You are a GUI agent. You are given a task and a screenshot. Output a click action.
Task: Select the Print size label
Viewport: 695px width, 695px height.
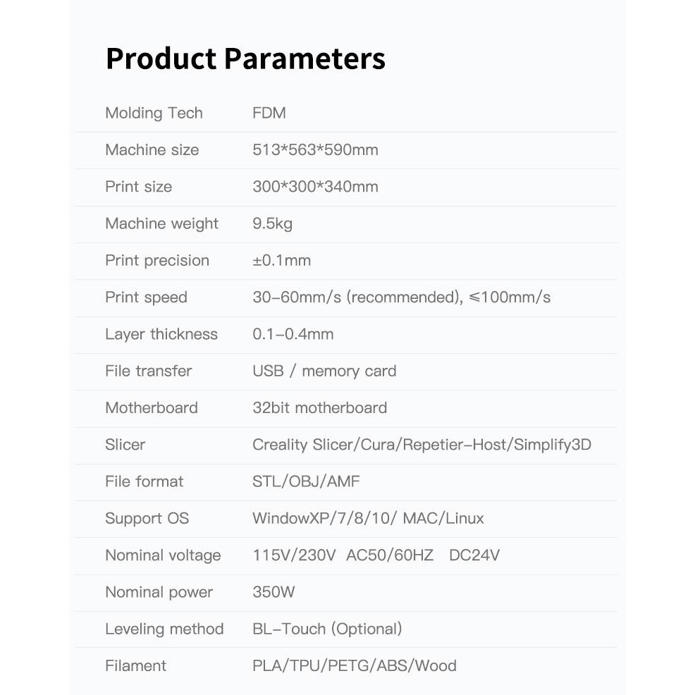pos(138,187)
